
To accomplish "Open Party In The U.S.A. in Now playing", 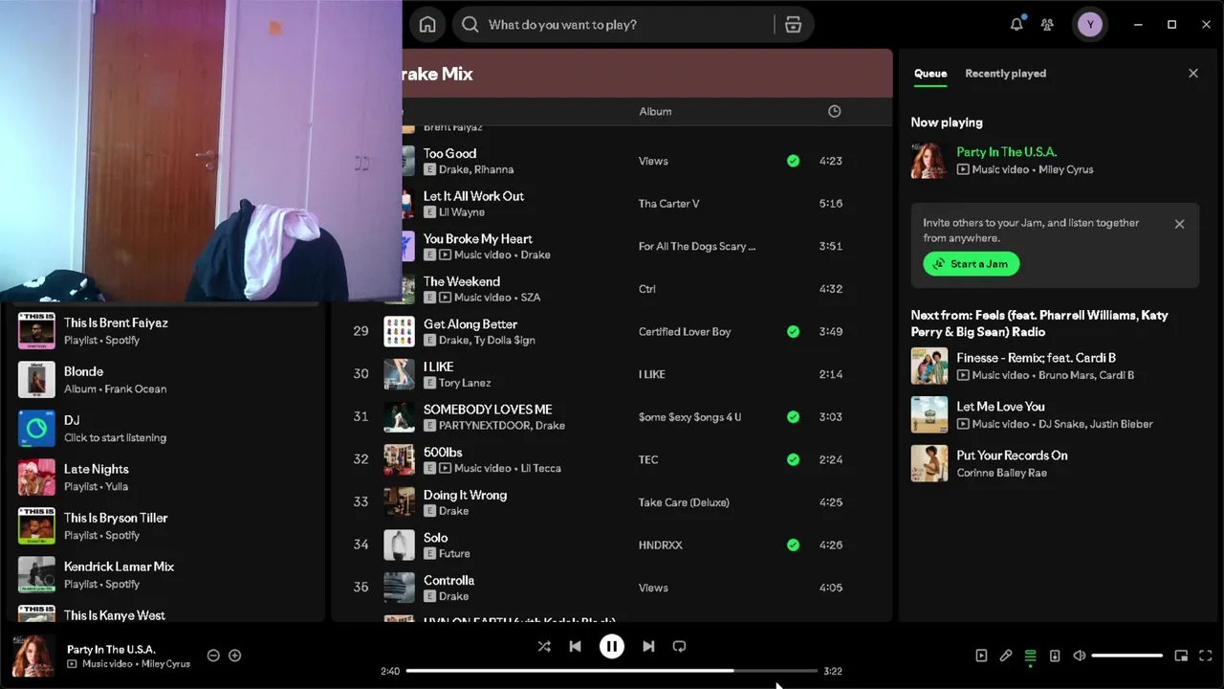I will (x=1006, y=152).
